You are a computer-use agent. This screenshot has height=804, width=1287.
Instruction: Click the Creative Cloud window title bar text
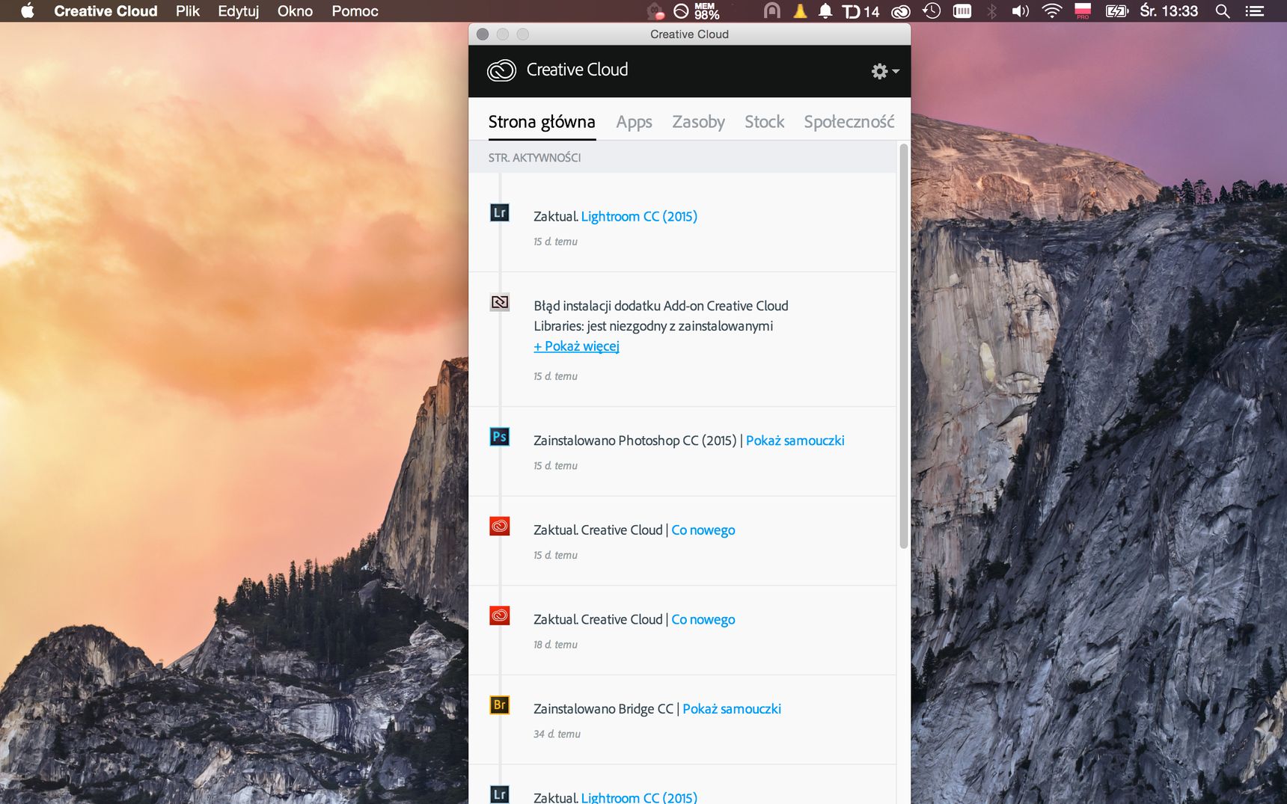(x=689, y=34)
